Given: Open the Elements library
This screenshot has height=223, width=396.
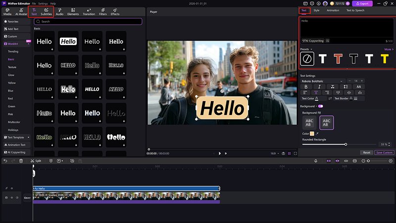Looking at the screenshot, I should click(x=73, y=11).
